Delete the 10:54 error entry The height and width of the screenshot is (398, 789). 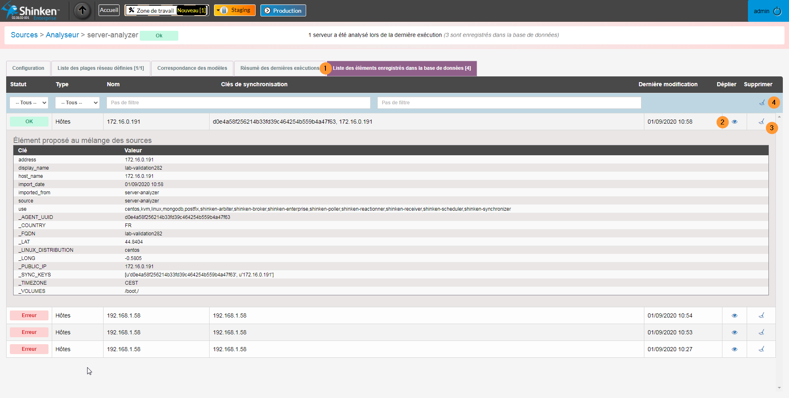pos(761,315)
